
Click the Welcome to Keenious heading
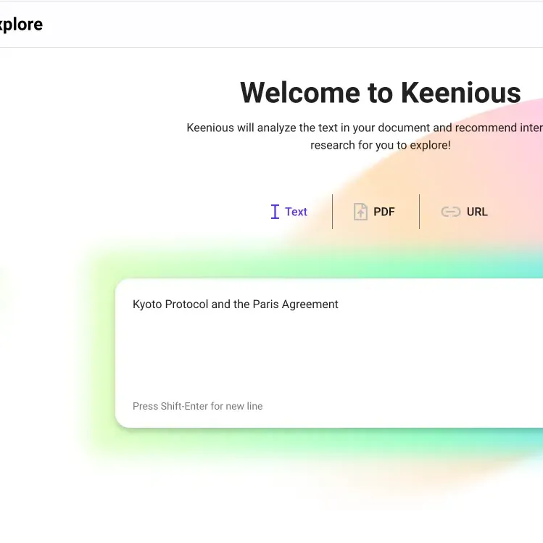click(x=380, y=93)
